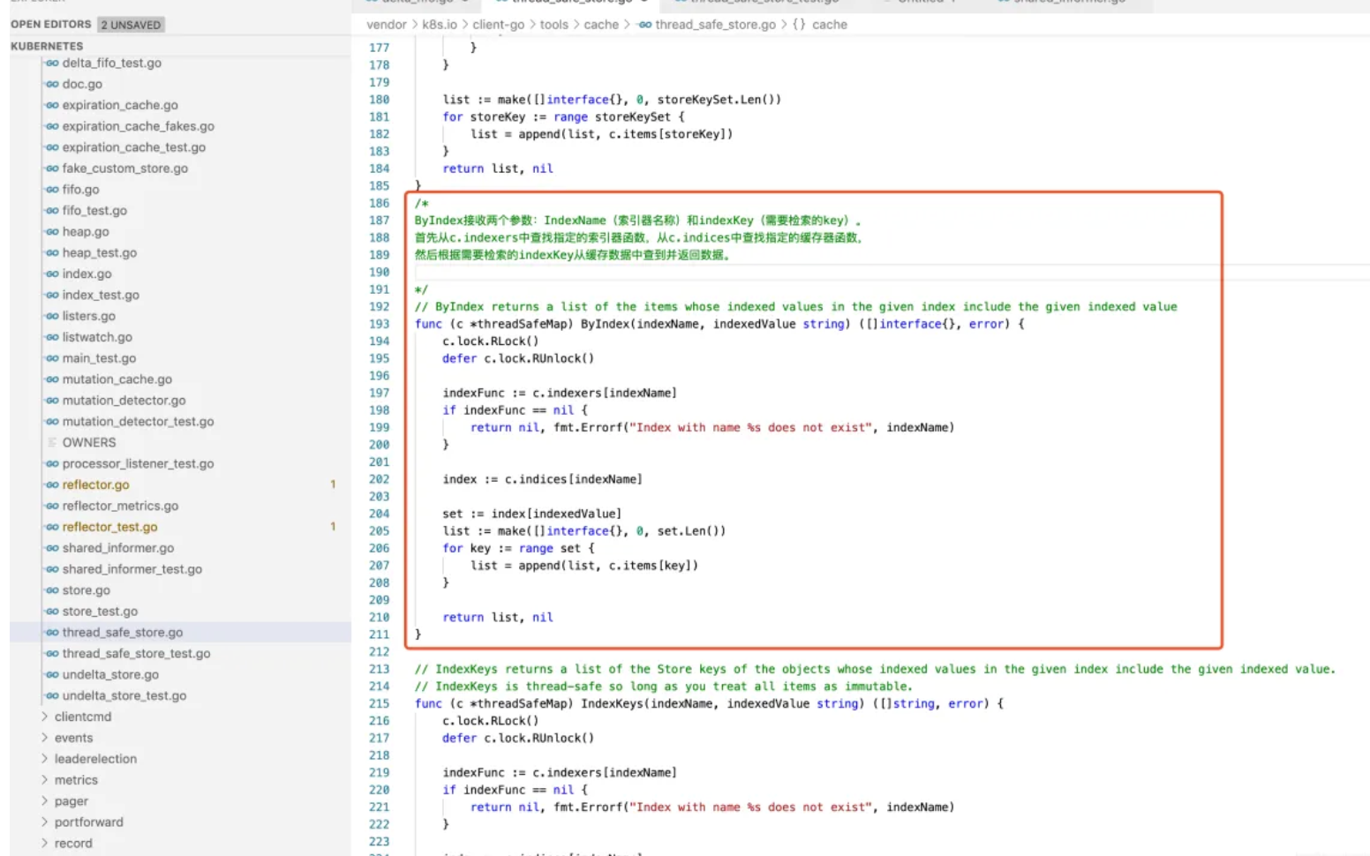Open shared_informer.go in the explorer
This screenshot has height=856, width=1370.
pyautogui.click(x=118, y=548)
